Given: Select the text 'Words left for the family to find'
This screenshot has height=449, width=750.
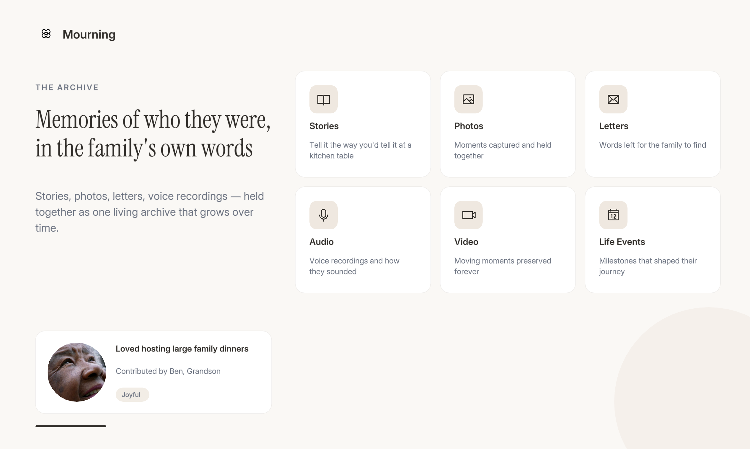Looking at the screenshot, I should coord(652,145).
